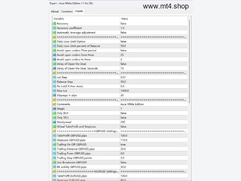Select the Daily Loss Limit Option value false
This screenshot has height=181, width=241.
(x=124, y=41)
